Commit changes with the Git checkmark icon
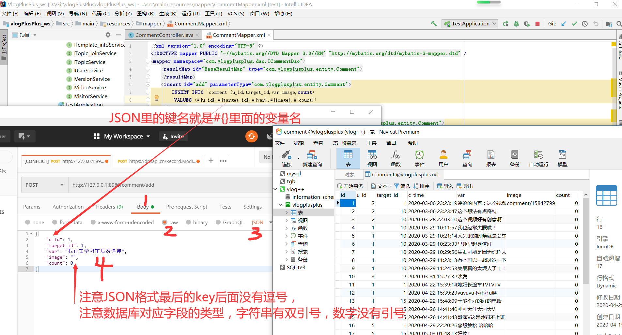This screenshot has width=622, height=335. [574, 24]
